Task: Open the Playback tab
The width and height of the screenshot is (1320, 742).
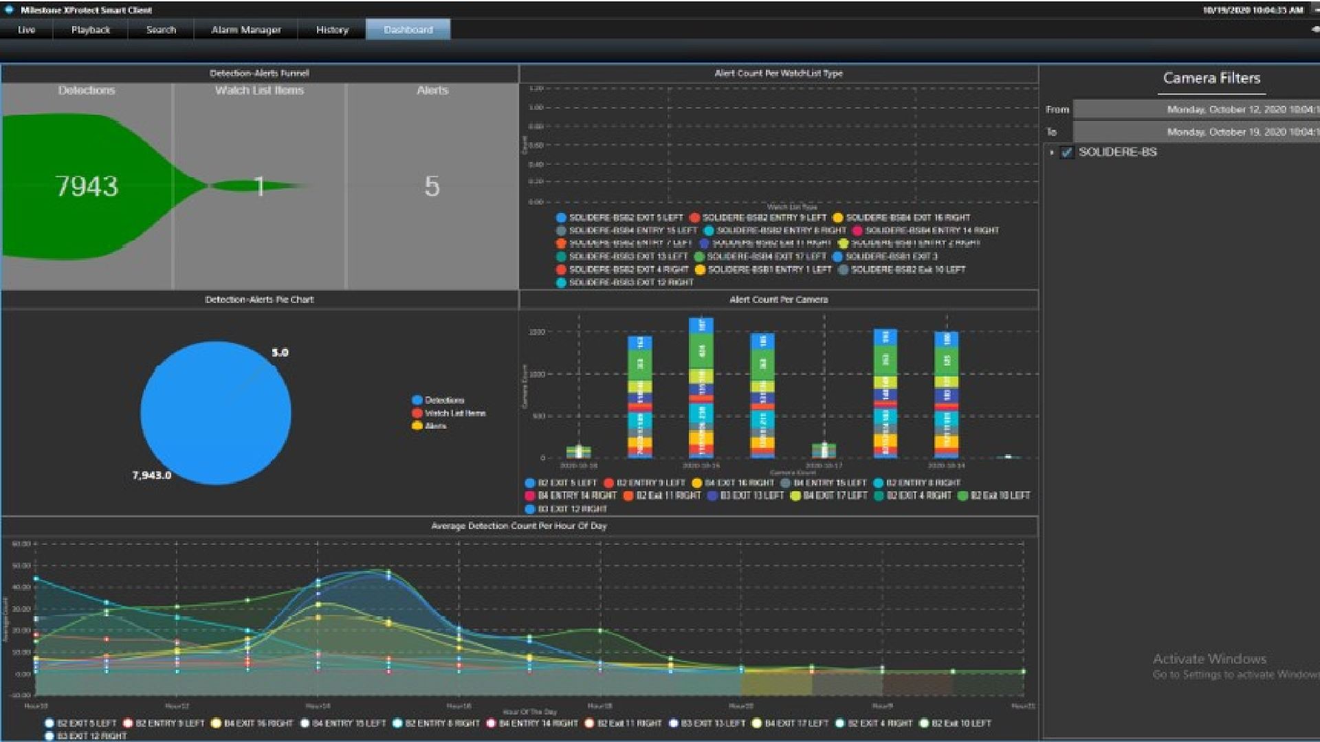Action: pos(90,30)
